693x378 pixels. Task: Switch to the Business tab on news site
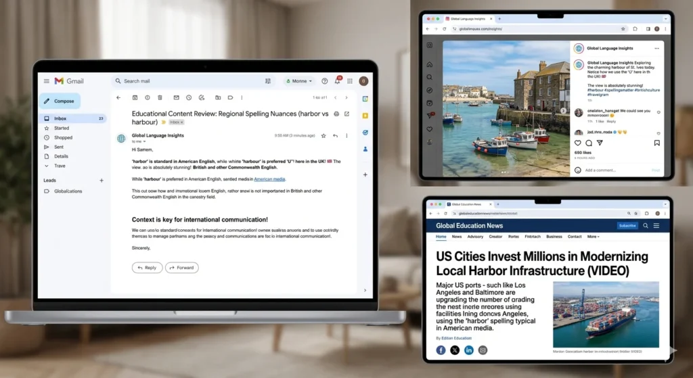[x=554, y=237]
